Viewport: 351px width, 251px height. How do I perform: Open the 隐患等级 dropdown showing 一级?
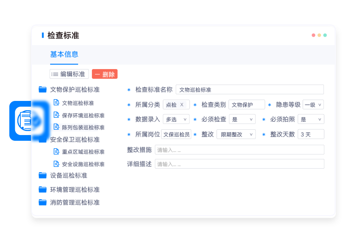point(313,105)
